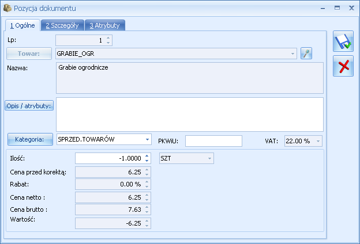Viewport: 360px width, 244px height.
Task: Maximize the Pozycja dokumentu window
Action: tap(337, 8)
